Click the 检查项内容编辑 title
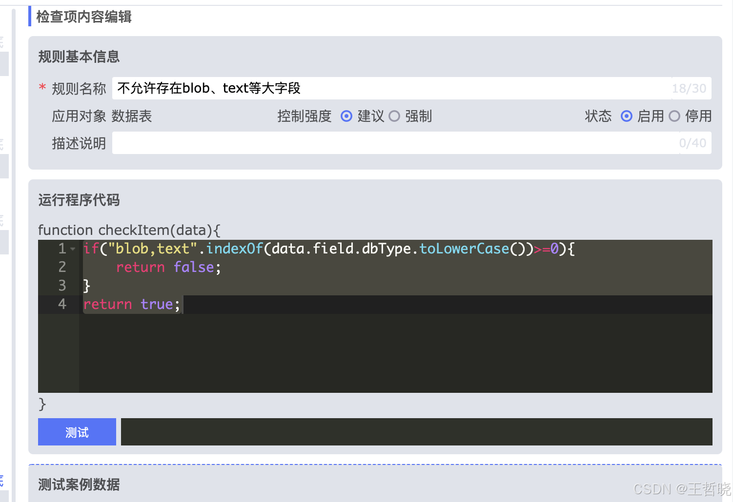The width and height of the screenshot is (733, 502). (x=84, y=17)
